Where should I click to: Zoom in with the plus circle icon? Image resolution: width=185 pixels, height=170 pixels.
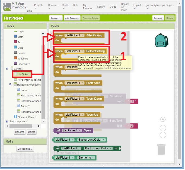tap(163, 128)
